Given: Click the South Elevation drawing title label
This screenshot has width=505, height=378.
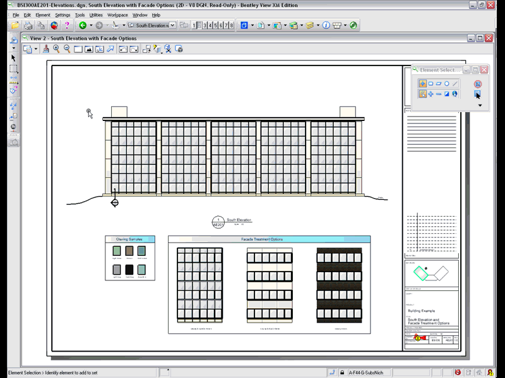Looking at the screenshot, I should click(x=239, y=220).
